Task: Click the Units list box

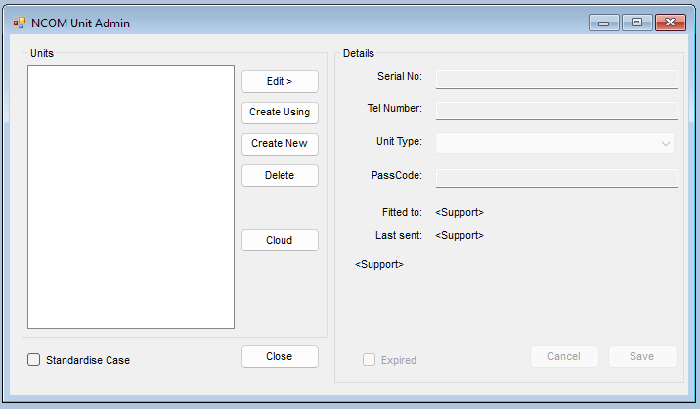Action: 131,197
